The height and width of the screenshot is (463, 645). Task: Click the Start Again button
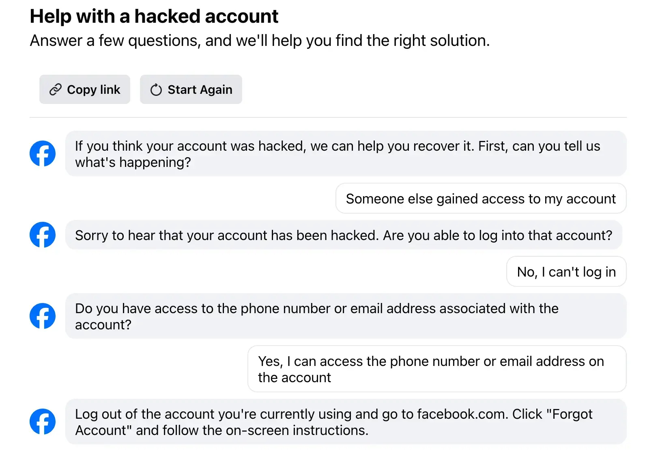191,89
